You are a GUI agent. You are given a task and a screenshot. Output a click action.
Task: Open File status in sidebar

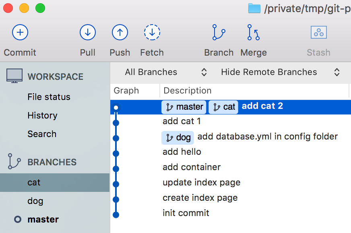[x=49, y=97]
